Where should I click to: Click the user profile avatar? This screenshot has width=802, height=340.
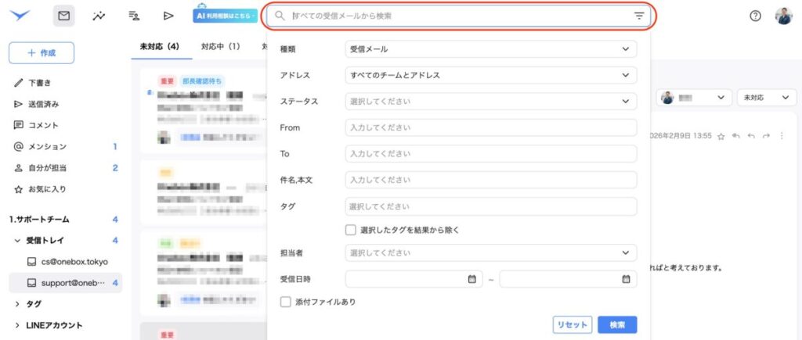pos(783,16)
